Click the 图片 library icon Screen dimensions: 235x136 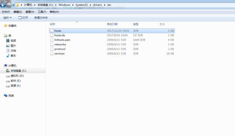8,46
